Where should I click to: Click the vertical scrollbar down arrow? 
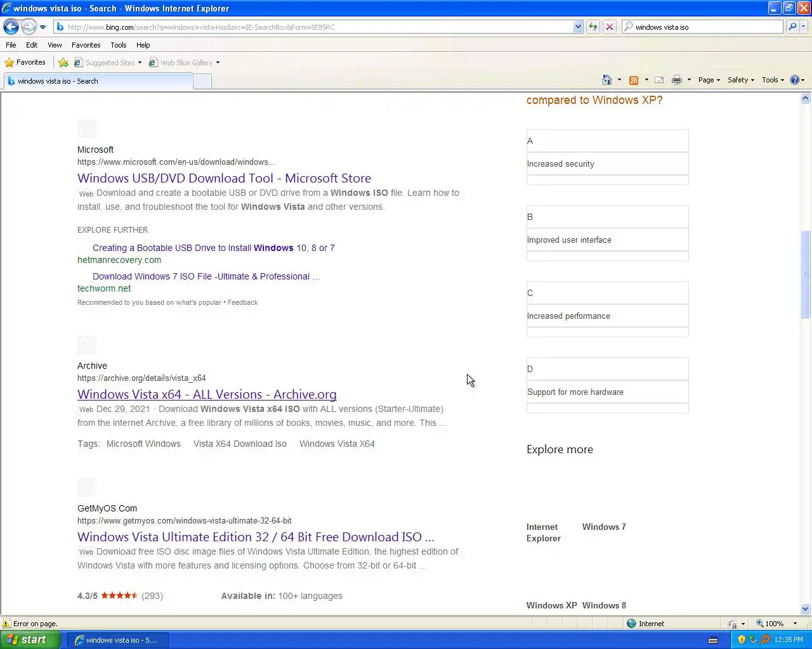point(806,608)
